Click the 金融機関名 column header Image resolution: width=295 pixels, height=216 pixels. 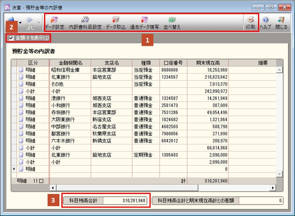click(x=70, y=63)
